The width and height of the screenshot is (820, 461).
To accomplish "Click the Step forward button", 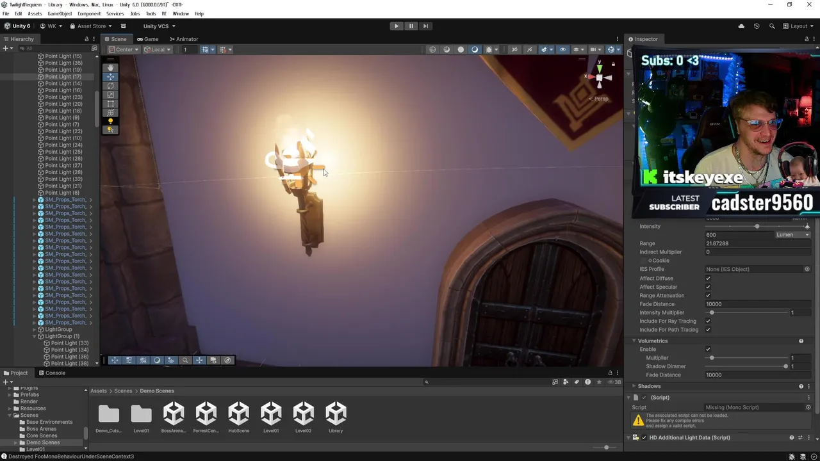I will pos(425,26).
